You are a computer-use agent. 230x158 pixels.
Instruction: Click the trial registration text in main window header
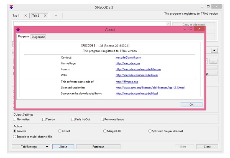[191, 13]
